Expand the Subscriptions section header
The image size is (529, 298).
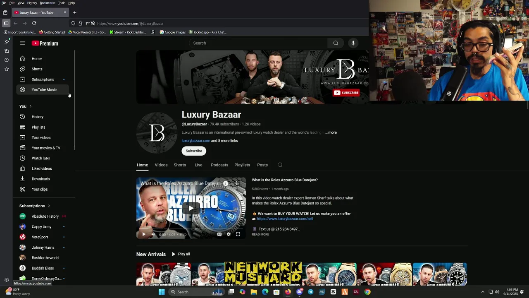point(35,206)
